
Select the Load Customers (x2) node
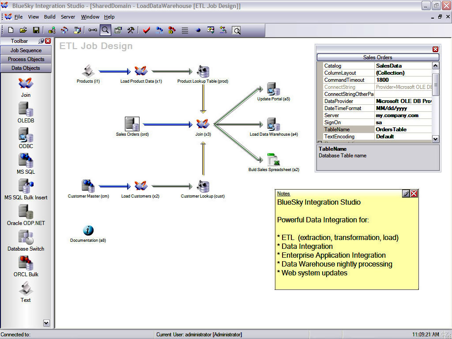point(140,189)
